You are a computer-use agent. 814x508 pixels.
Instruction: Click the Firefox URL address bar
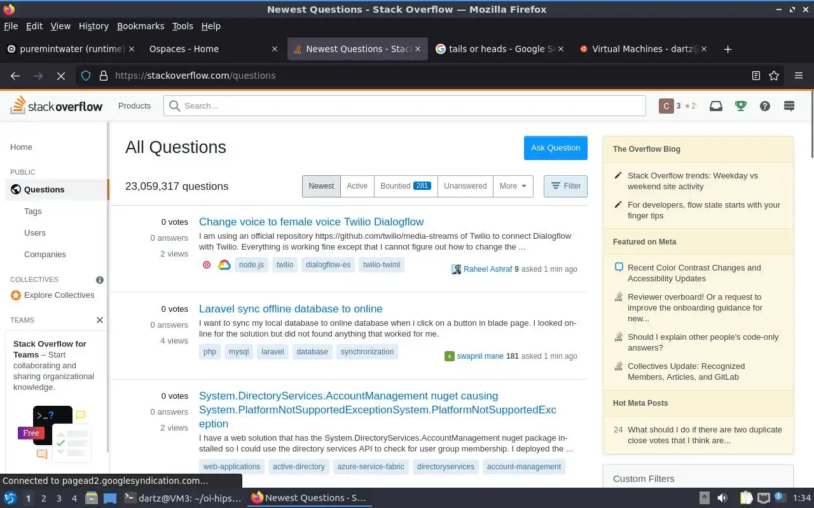[429, 76]
